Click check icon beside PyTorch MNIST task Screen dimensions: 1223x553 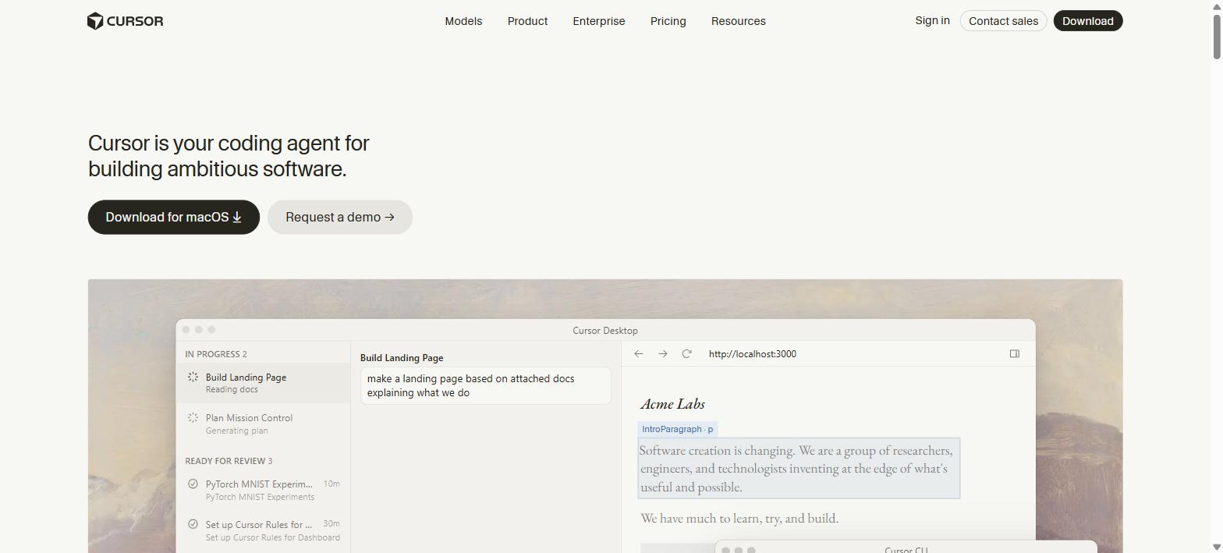193,484
